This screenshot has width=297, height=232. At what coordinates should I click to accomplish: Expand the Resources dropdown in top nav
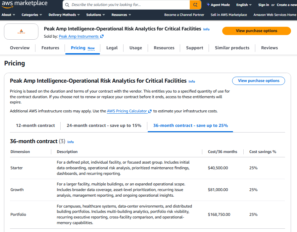pos(121,15)
